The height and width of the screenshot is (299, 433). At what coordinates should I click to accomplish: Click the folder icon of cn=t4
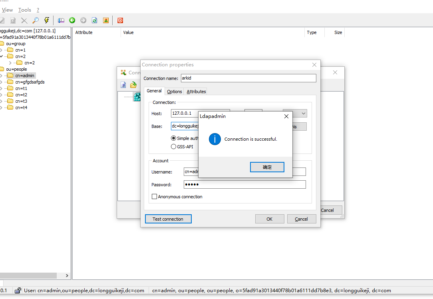tap(10, 107)
